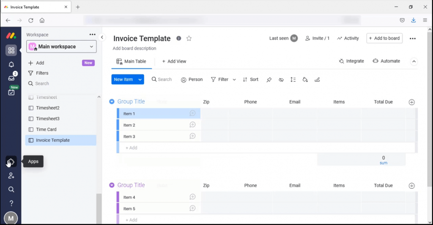The image size is (433, 225).
Task: Switch to Main Table tab
Action: tap(132, 62)
